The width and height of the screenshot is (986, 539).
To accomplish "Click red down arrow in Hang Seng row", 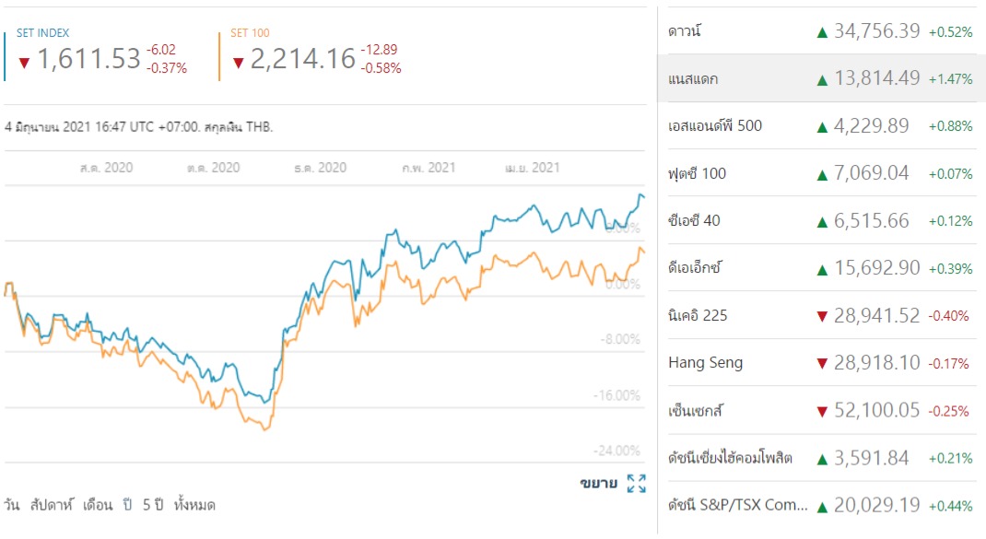I will tap(822, 363).
